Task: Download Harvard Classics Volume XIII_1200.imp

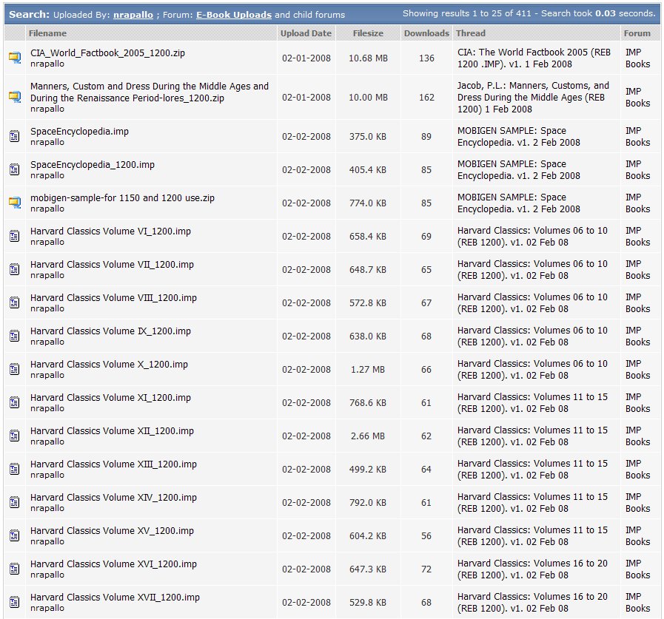Action: point(113,464)
